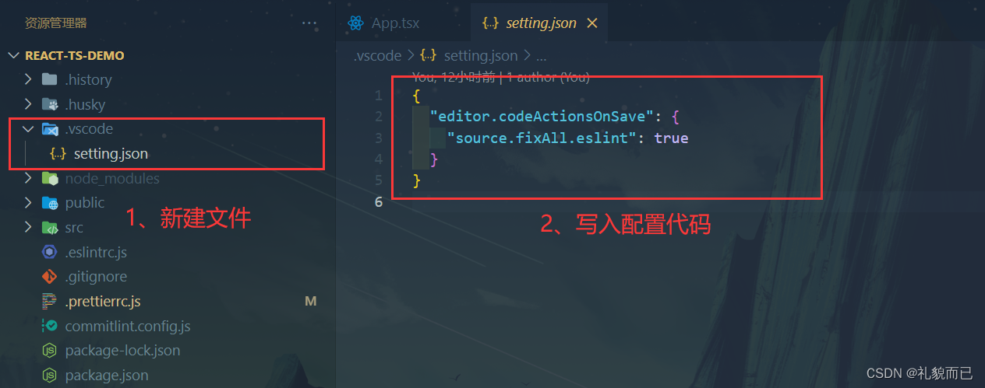Open the .gitignore file
This screenshot has width=985, height=388.
96,276
